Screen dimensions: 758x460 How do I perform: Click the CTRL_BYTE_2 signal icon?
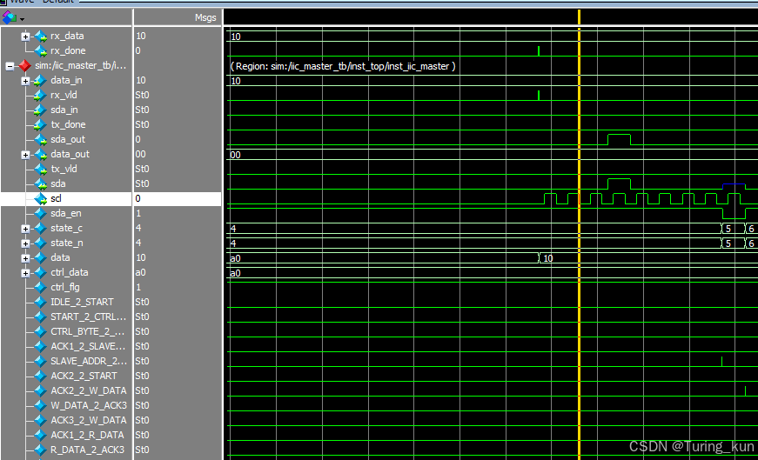click(41, 332)
